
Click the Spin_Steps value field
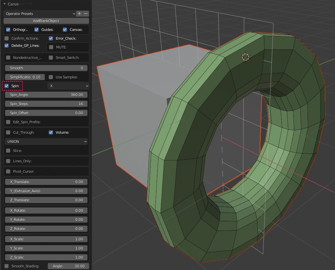pyautogui.click(x=46, y=104)
